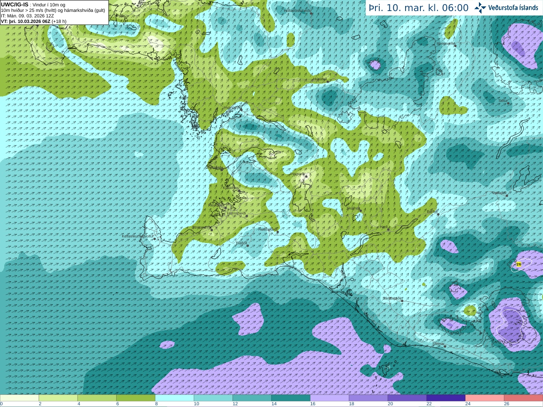Select the Steinar station marker
543x407 pixels.
pyautogui.click(x=445, y=346)
